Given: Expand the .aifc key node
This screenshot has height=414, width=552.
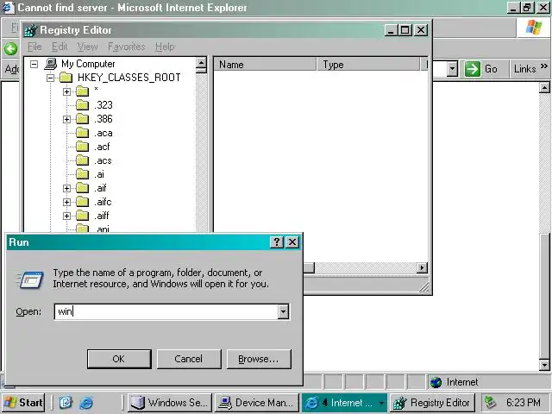Looking at the screenshot, I should coord(66,202).
